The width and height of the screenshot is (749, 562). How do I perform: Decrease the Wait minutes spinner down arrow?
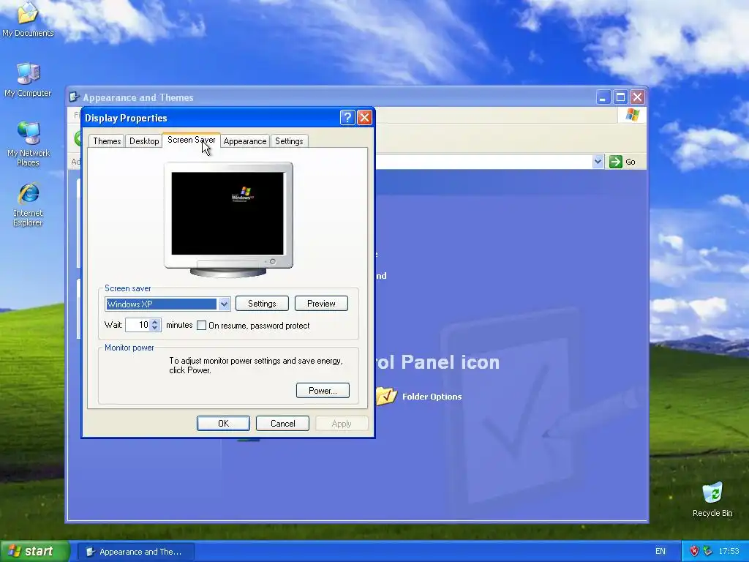(x=155, y=329)
